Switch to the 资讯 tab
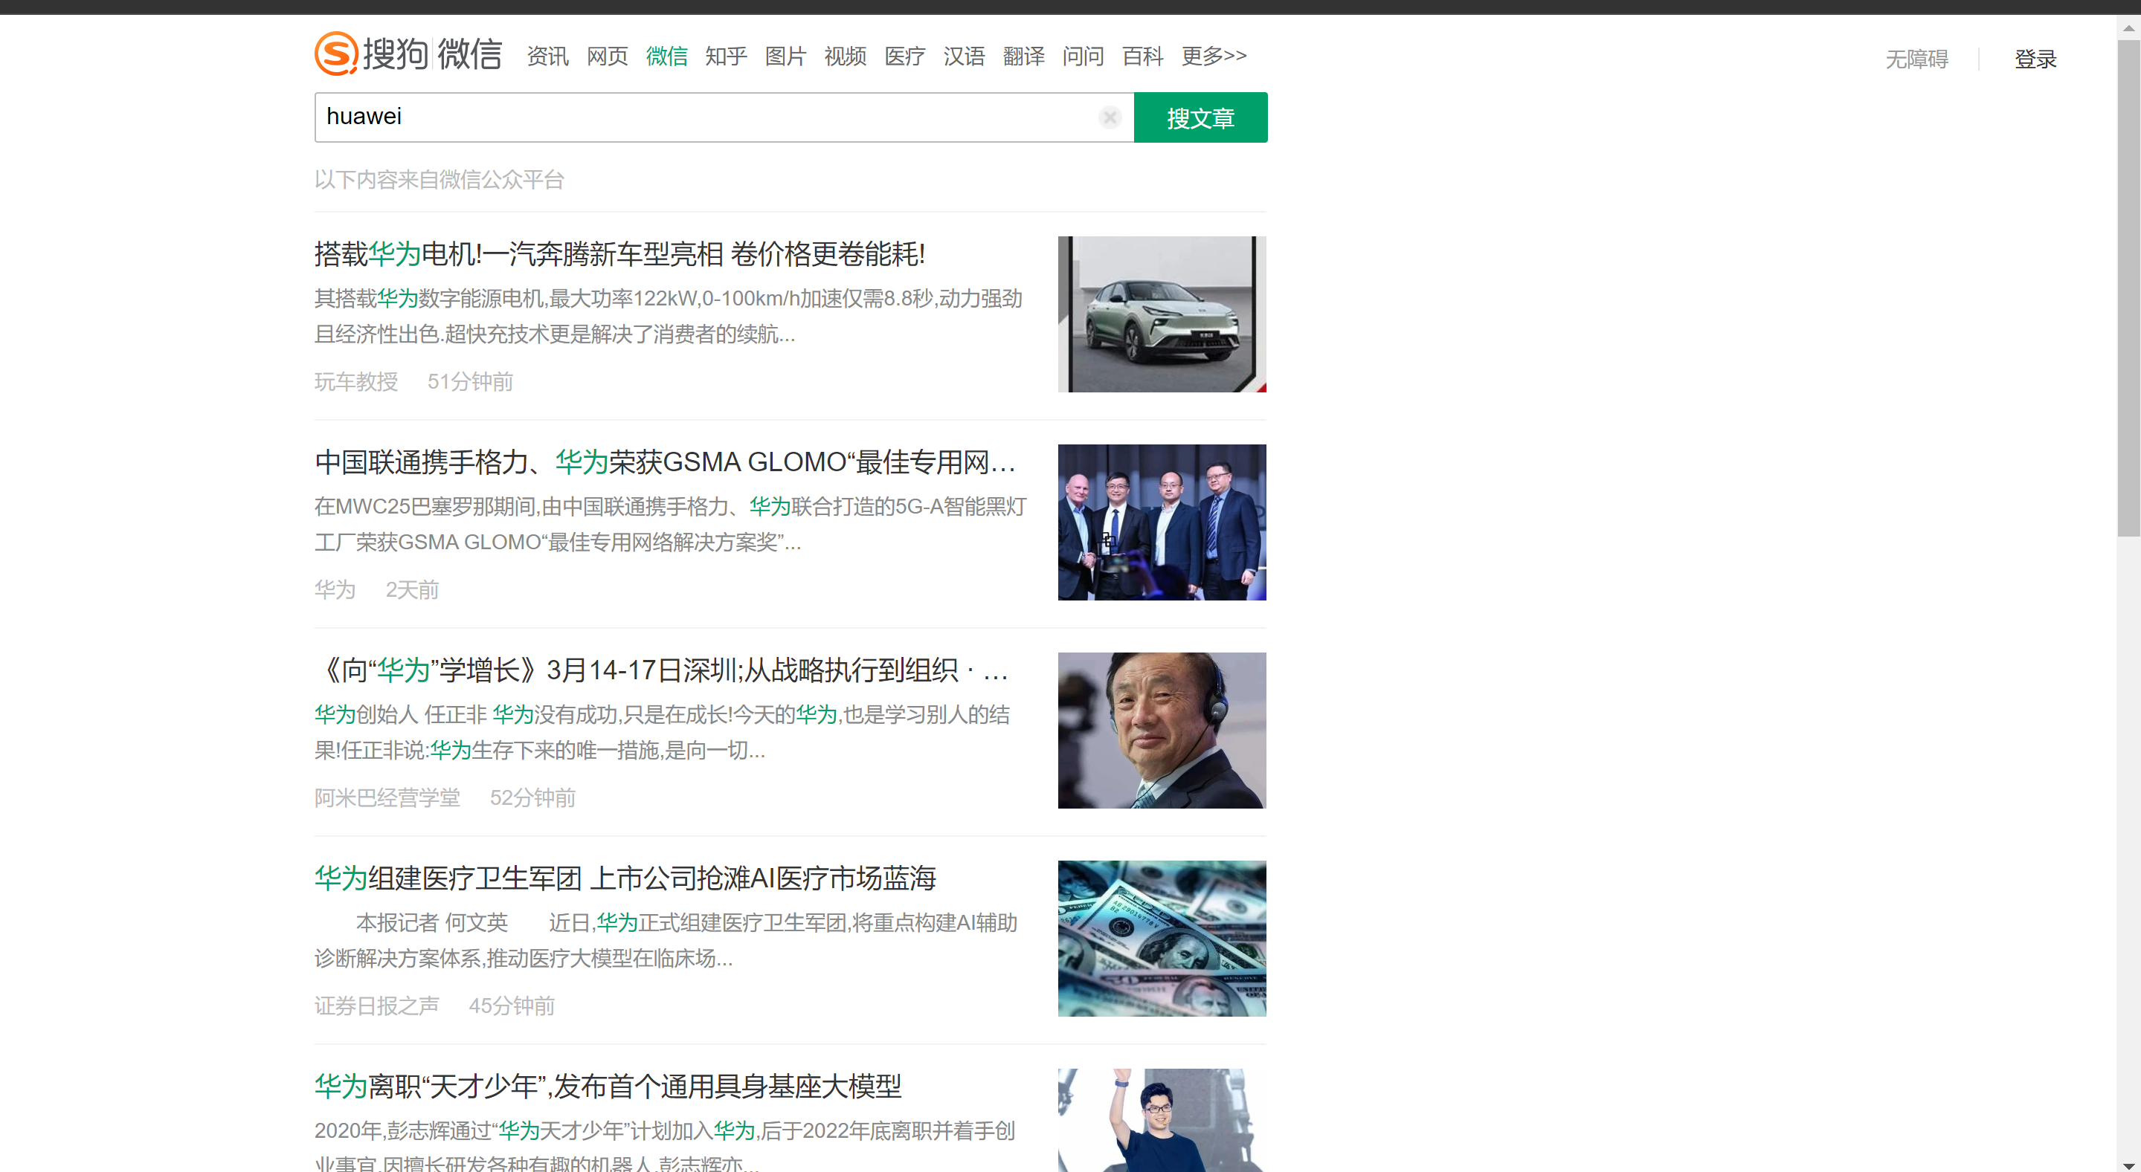Image resolution: width=2141 pixels, height=1172 pixels. pos(548,56)
